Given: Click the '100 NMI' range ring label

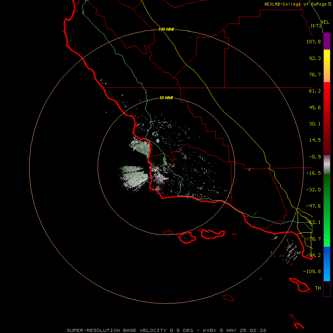Looking at the screenshot, I should (x=166, y=29).
